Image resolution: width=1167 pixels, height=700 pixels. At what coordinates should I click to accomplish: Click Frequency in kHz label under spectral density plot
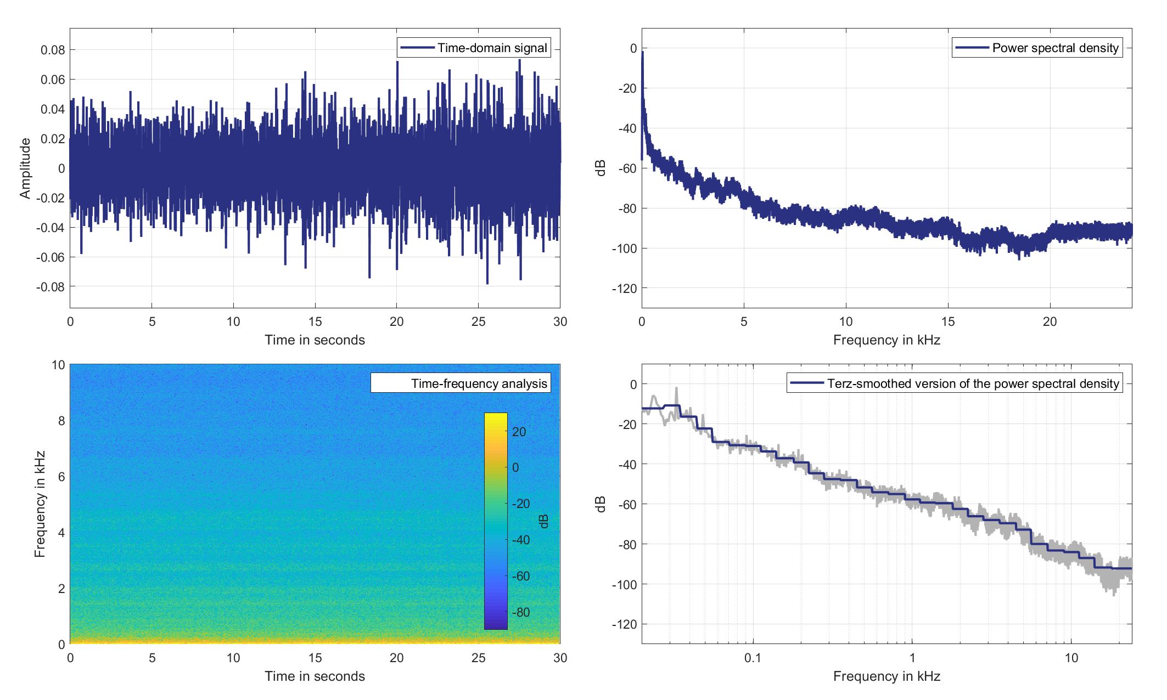[887, 340]
